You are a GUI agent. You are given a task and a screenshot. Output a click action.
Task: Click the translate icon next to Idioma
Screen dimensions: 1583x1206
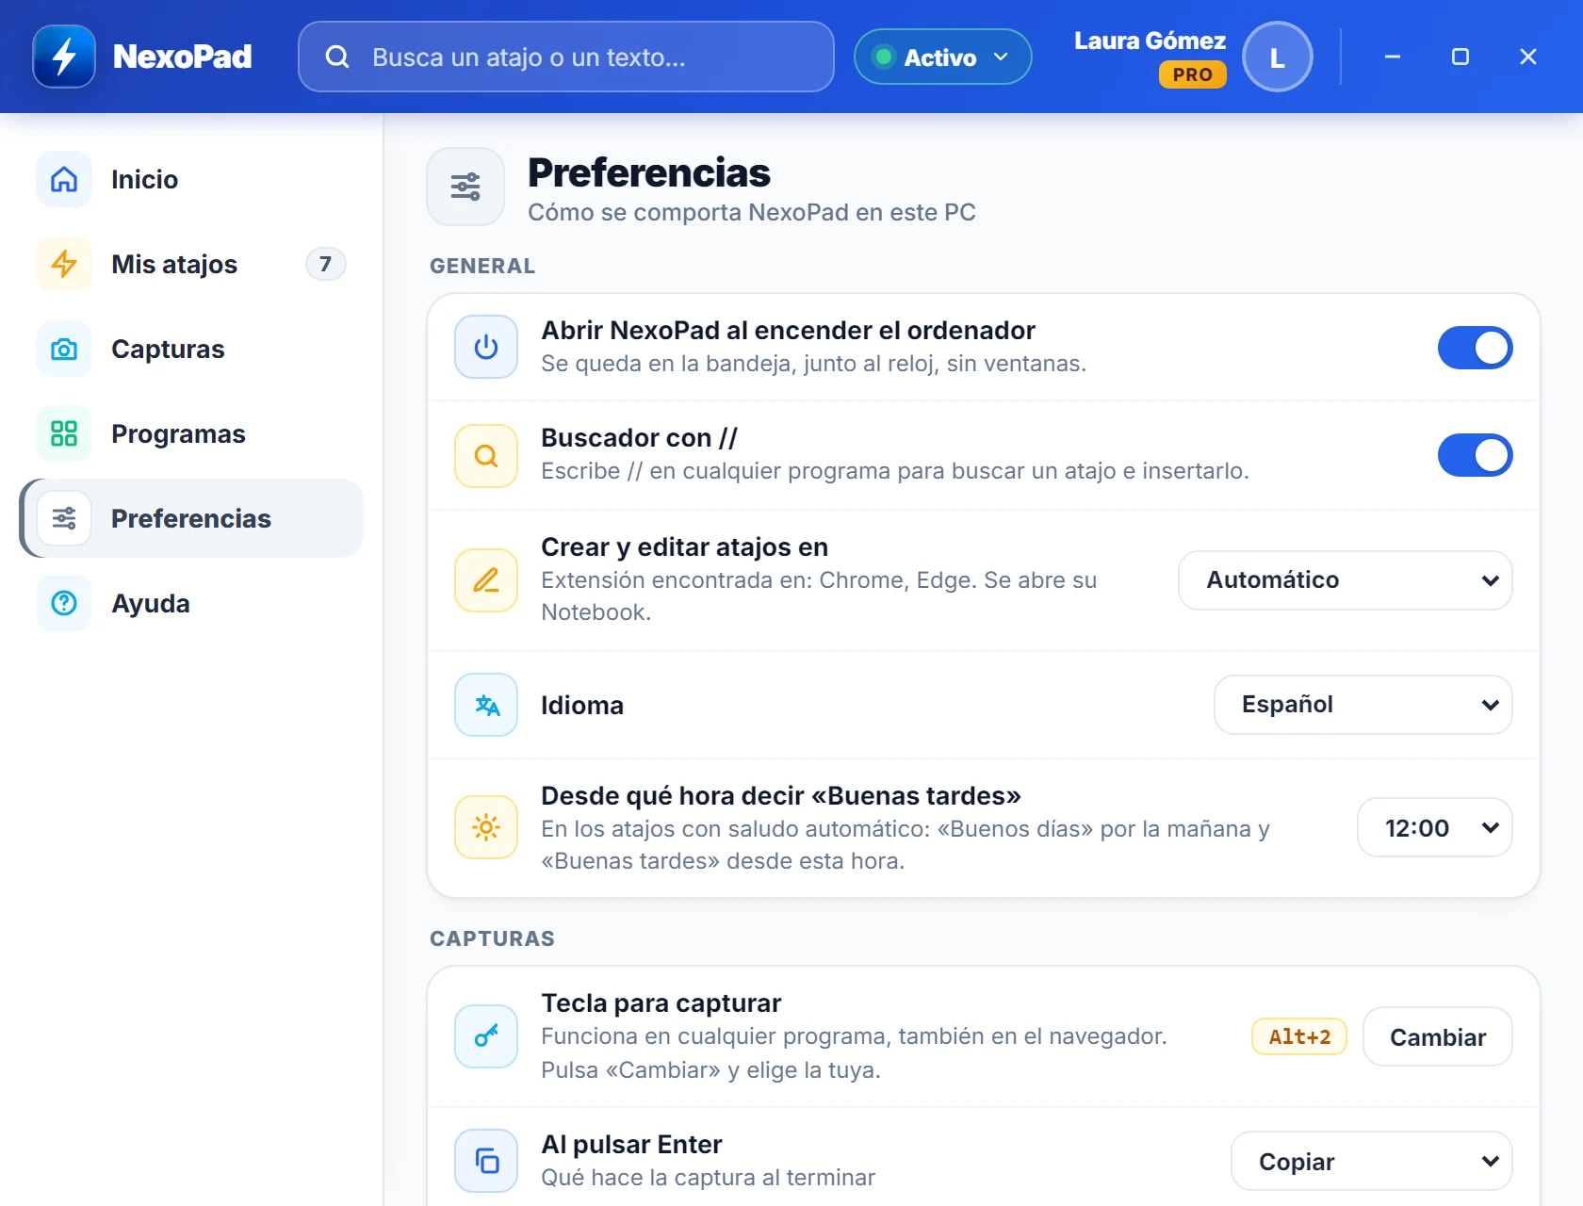(486, 705)
